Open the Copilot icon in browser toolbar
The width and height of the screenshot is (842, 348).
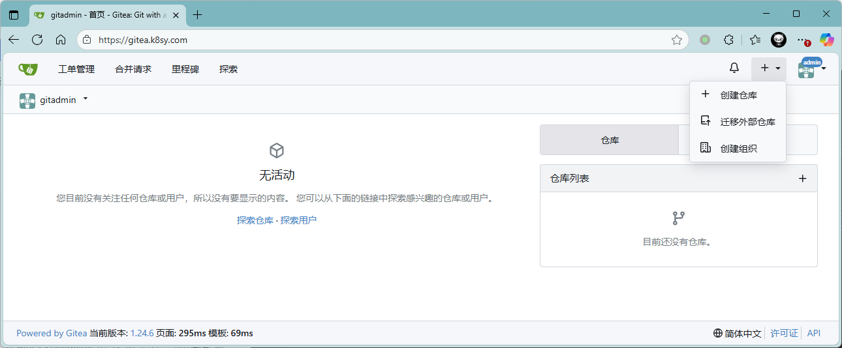click(827, 40)
